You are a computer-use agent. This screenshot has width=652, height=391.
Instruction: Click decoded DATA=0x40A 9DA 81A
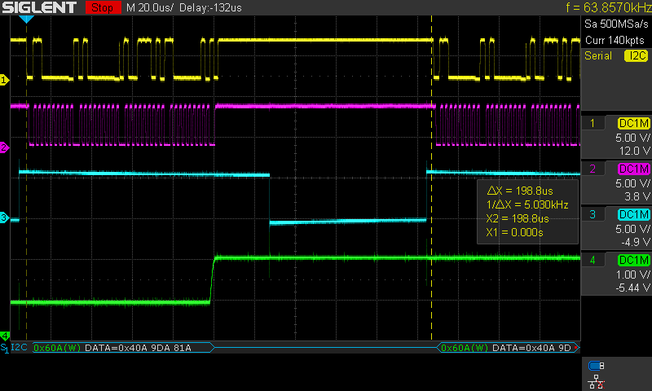(138, 348)
